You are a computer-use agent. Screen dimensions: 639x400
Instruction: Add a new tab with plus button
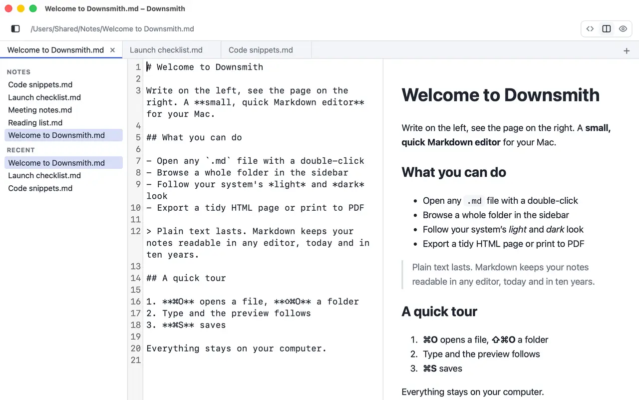click(x=627, y=50)
